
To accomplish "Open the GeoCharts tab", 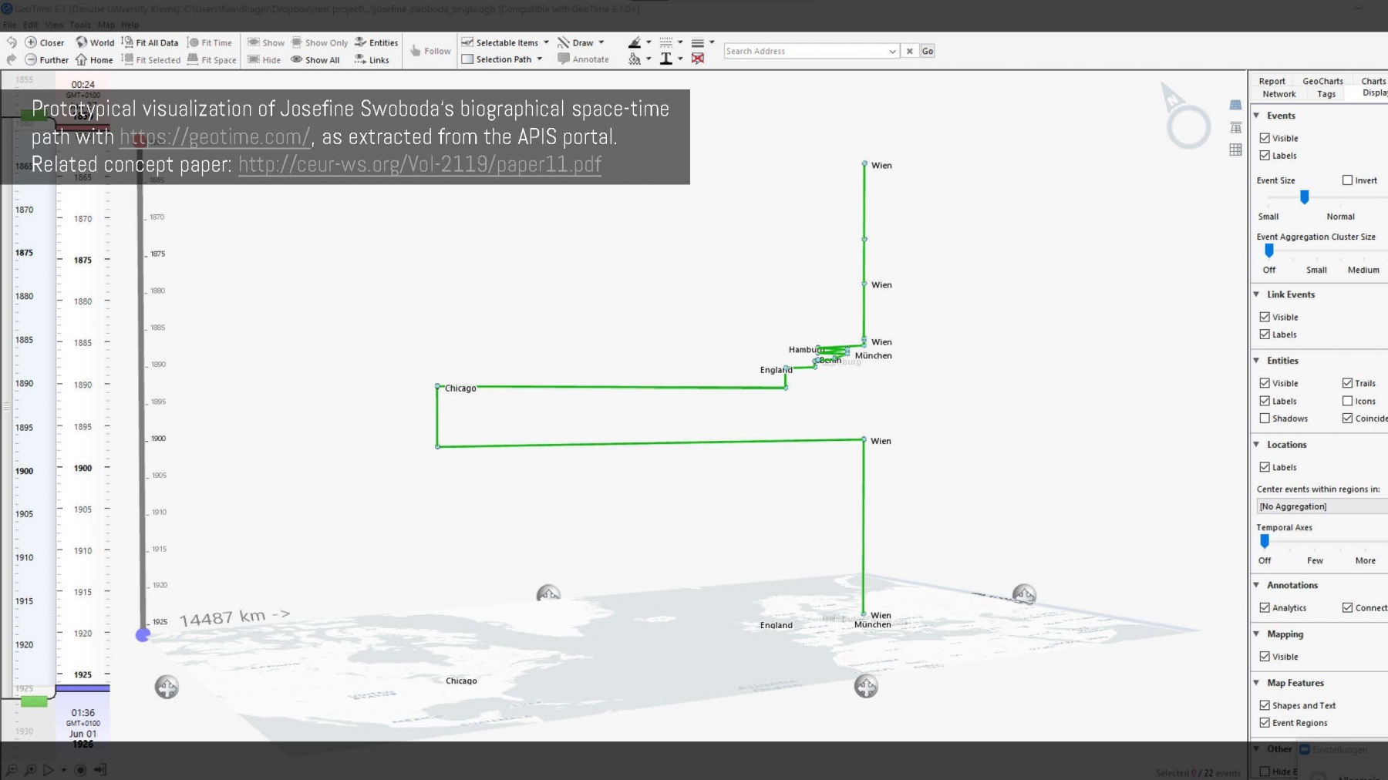I will click(1322, 81).
